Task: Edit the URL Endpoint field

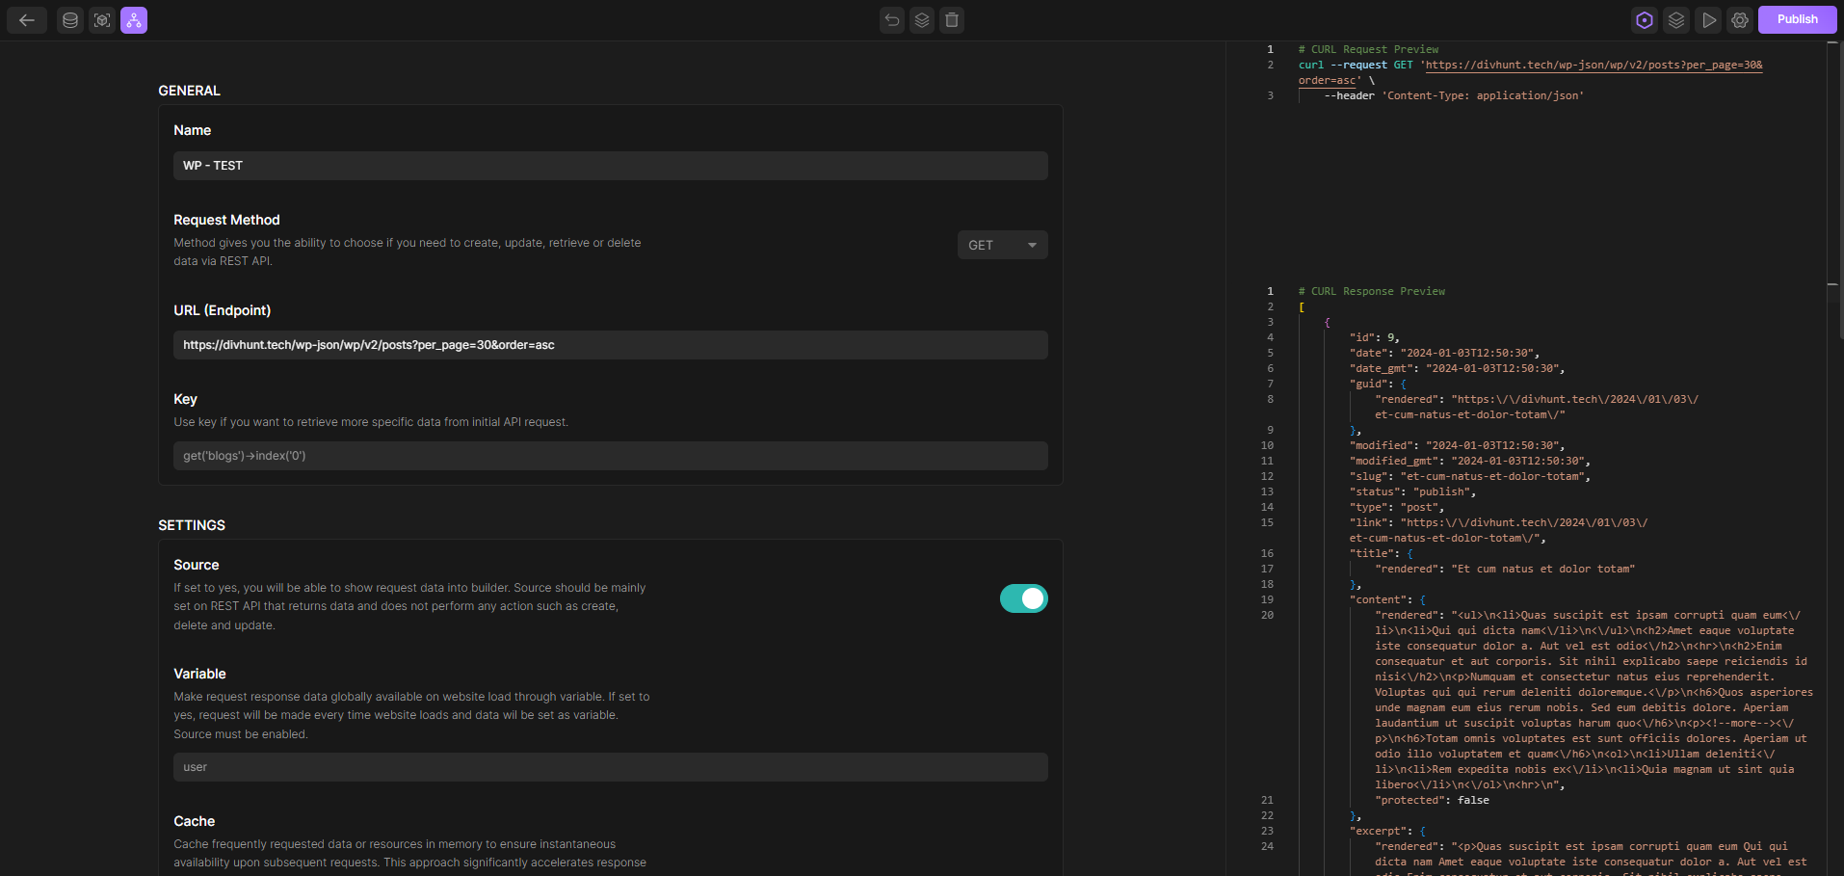Action: [x=610, y=345]
